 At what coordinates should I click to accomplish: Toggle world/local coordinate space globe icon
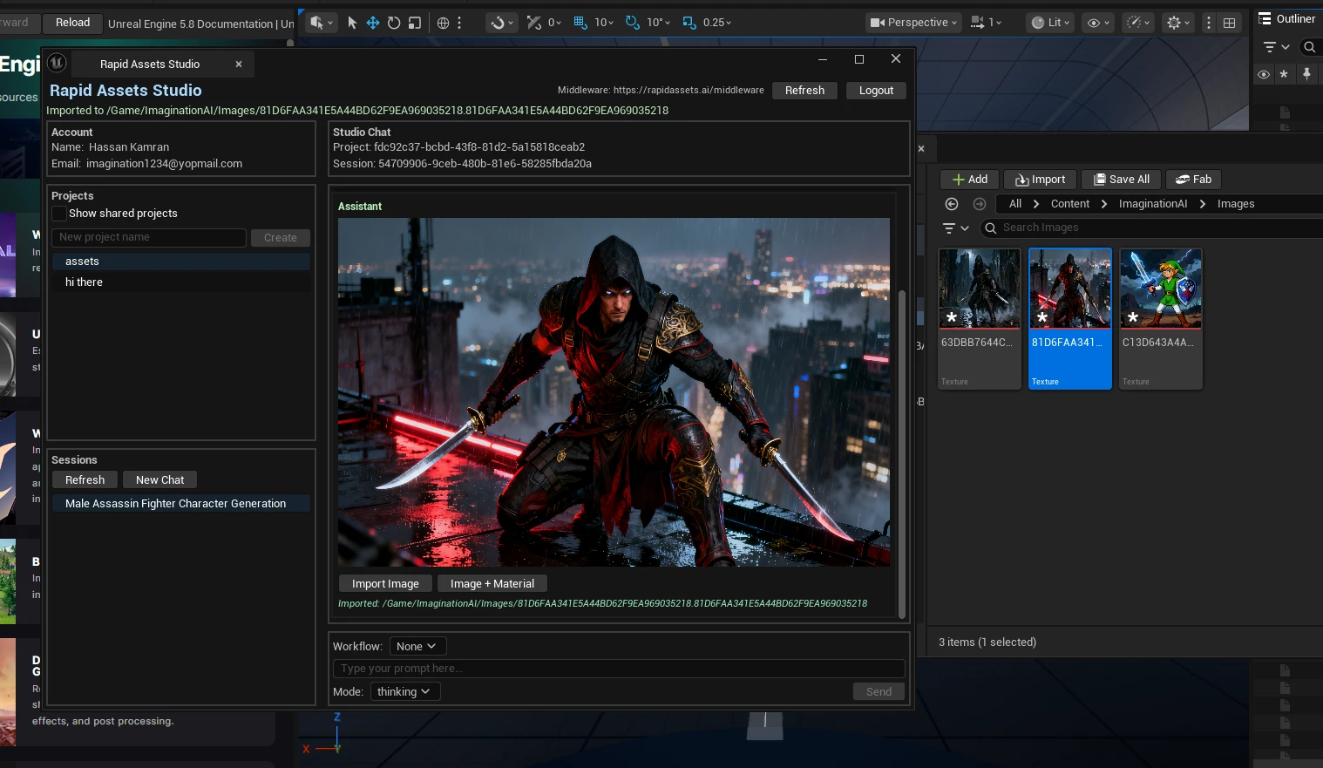point(443,23)
